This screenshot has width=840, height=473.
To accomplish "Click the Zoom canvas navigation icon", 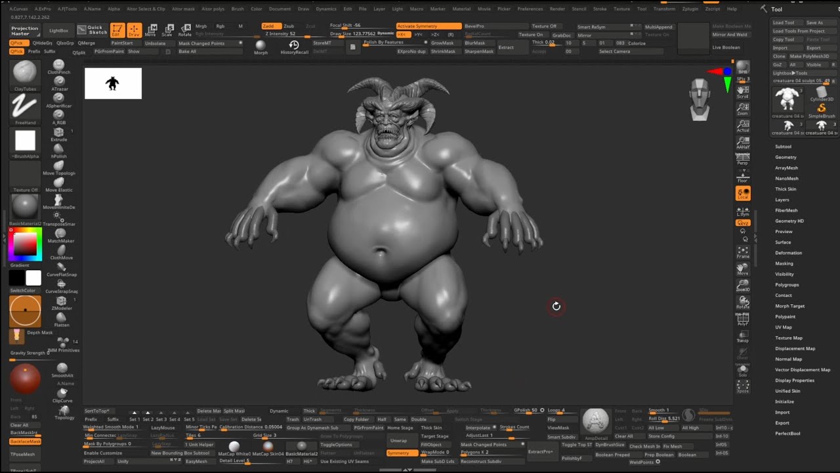I will (743, 108).
